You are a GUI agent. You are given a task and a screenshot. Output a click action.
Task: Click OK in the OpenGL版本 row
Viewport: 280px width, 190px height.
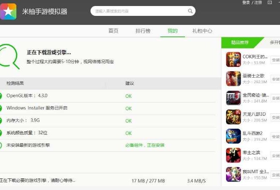click(128, 96)
